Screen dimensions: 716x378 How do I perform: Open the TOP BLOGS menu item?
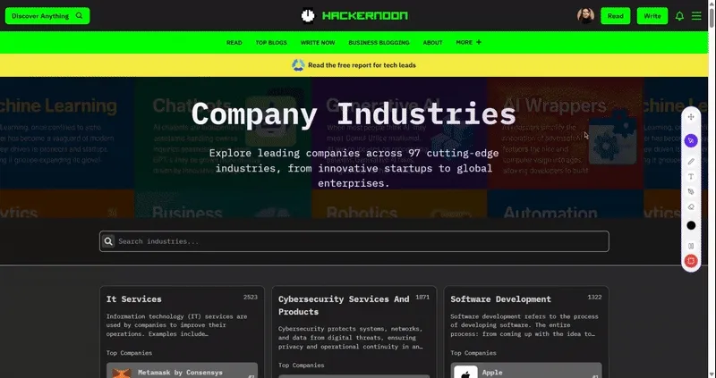tap(270, 42)
